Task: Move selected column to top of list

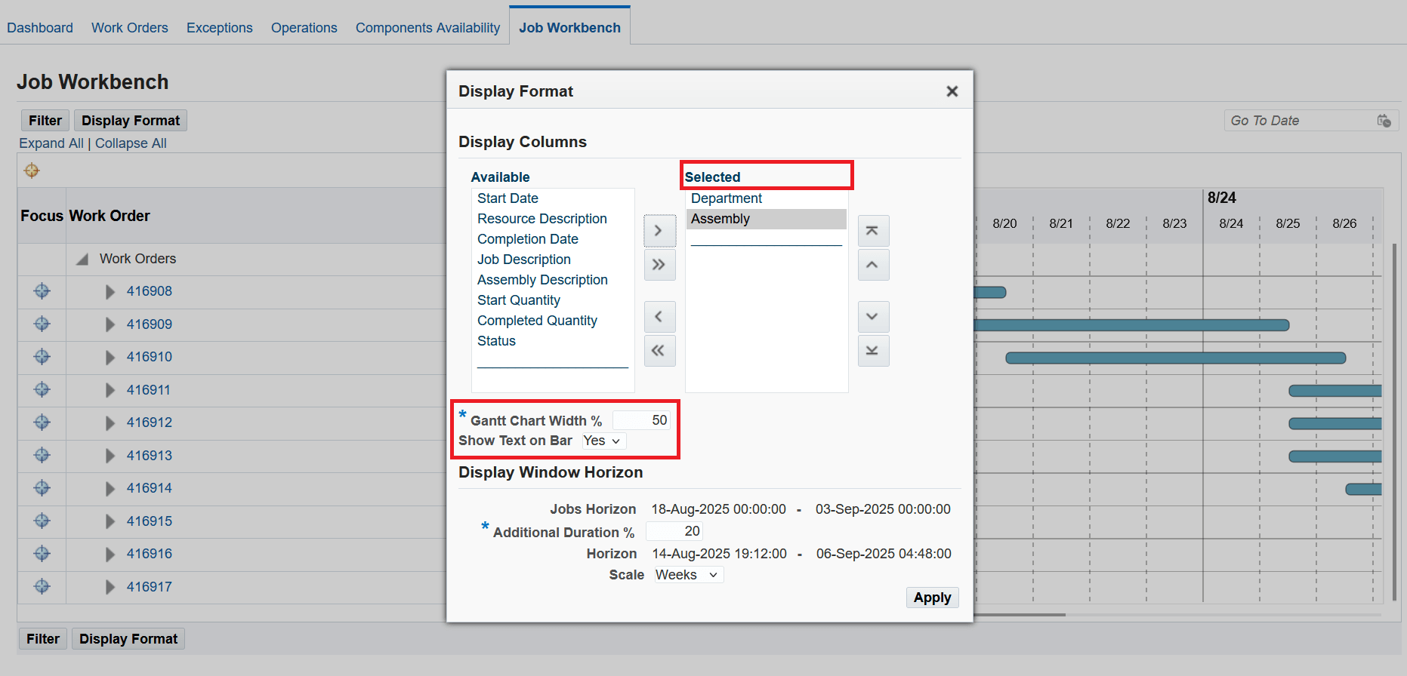Action: [872, 231]
